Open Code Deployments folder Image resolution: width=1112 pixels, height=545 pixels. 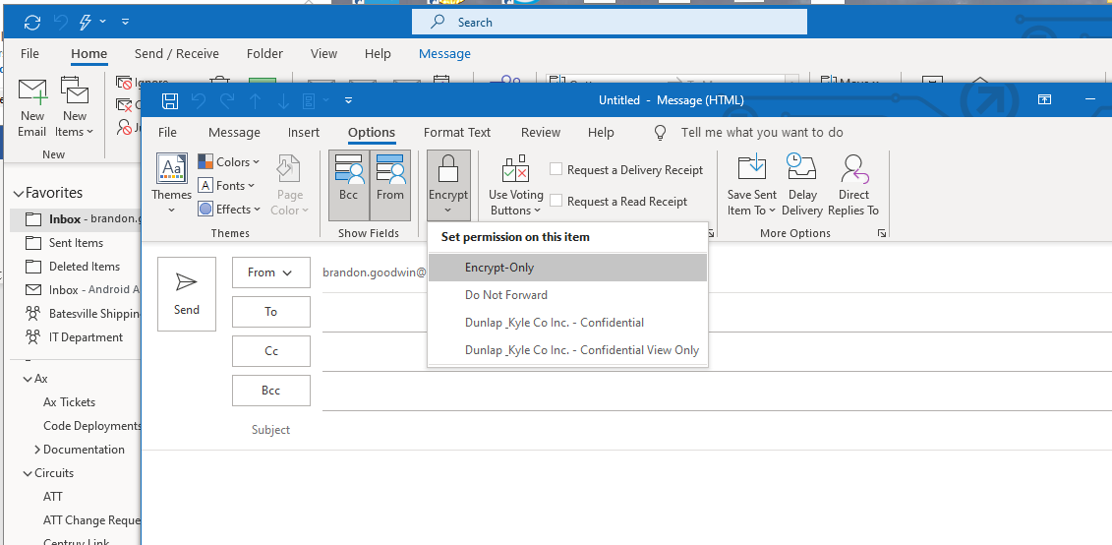(x=92, y=426)
